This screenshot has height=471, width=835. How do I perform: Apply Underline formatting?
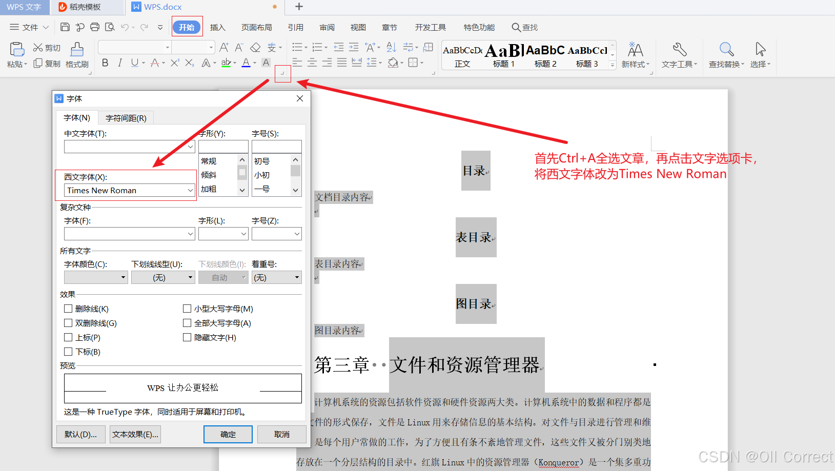click(135, 63)
